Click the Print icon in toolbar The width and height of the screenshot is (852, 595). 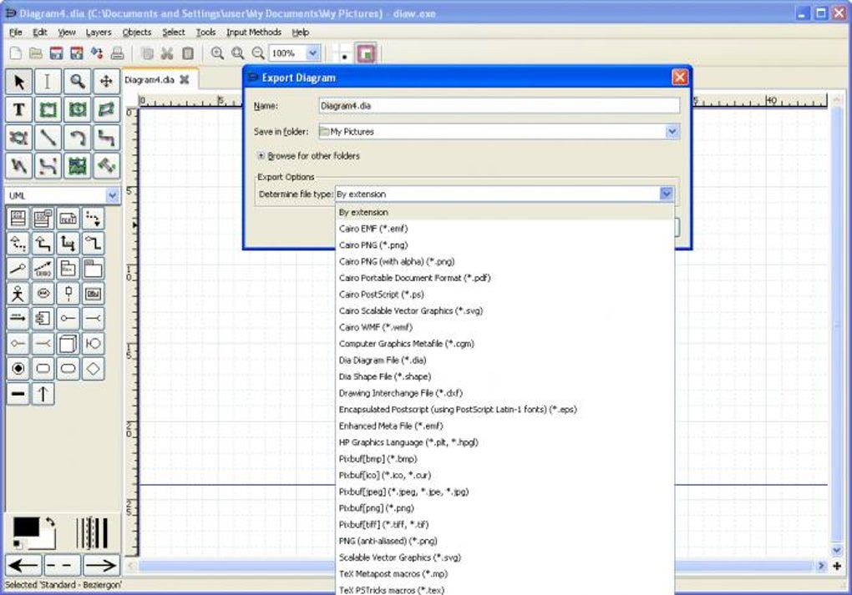(x=118, y=53)
